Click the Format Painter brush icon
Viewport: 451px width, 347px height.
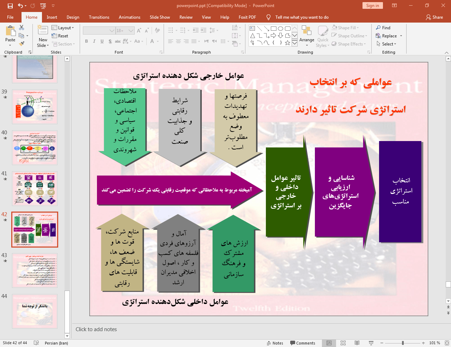[22, 44]
